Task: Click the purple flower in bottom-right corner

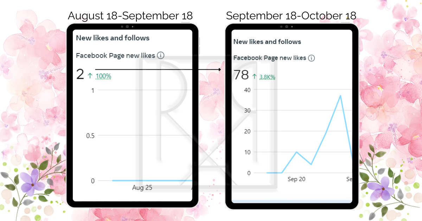Action: click(383, 188)
